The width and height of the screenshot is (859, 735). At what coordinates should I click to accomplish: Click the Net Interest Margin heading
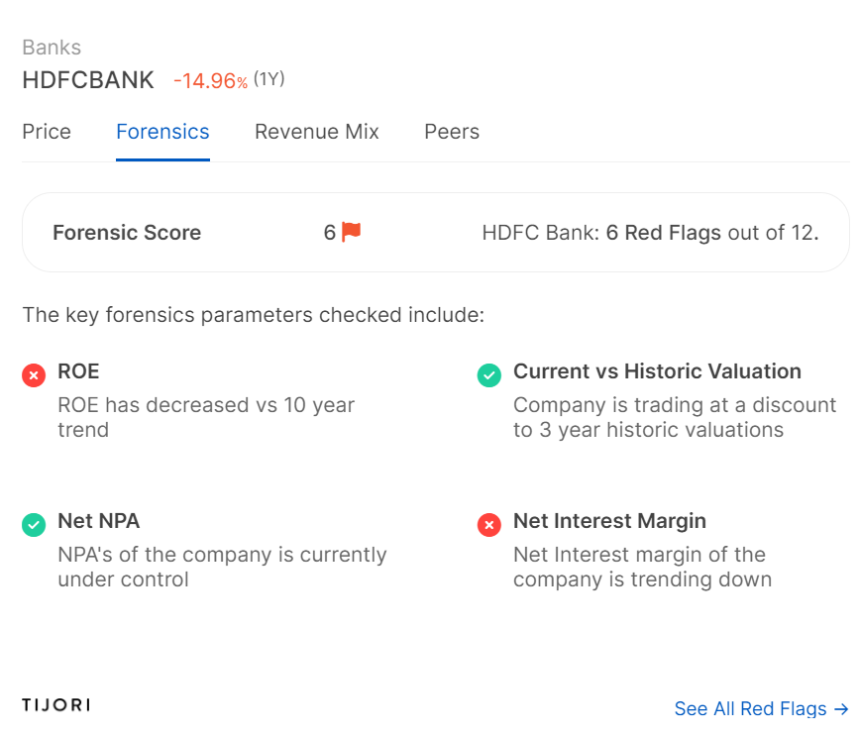609,521
